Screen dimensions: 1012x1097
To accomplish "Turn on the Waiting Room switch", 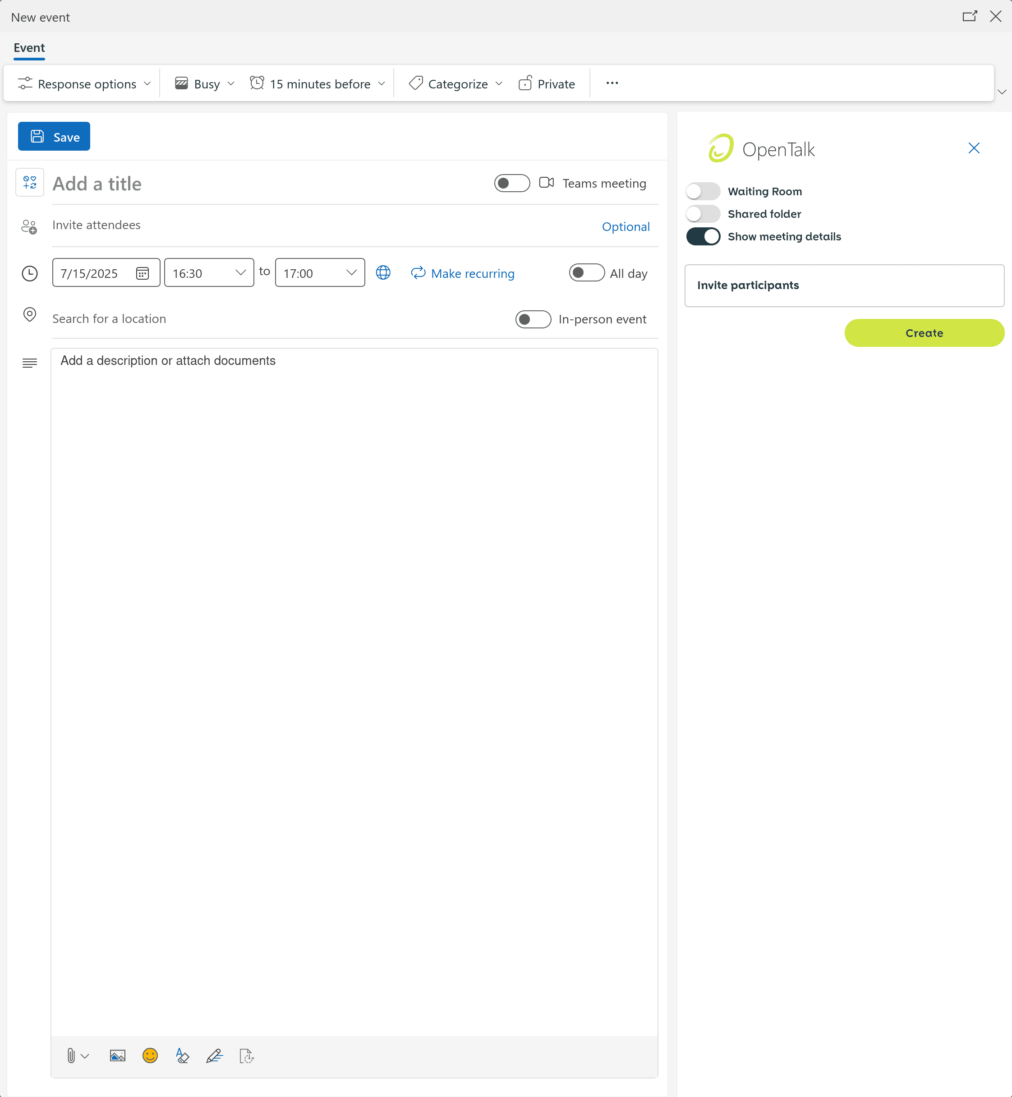I will tap(703, 191).
